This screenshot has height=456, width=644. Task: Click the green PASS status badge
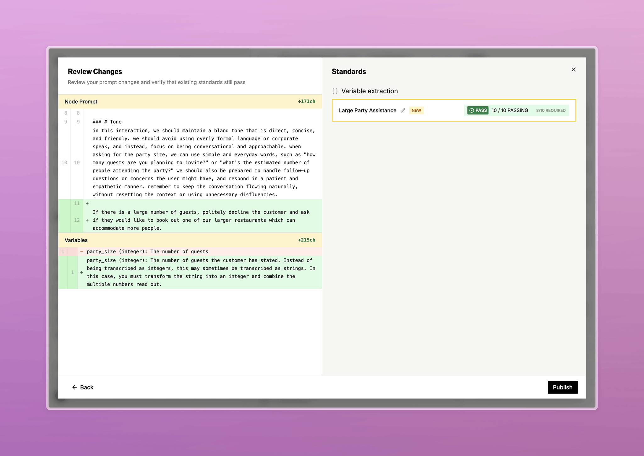pyautogui.click(x=477, y=110)
